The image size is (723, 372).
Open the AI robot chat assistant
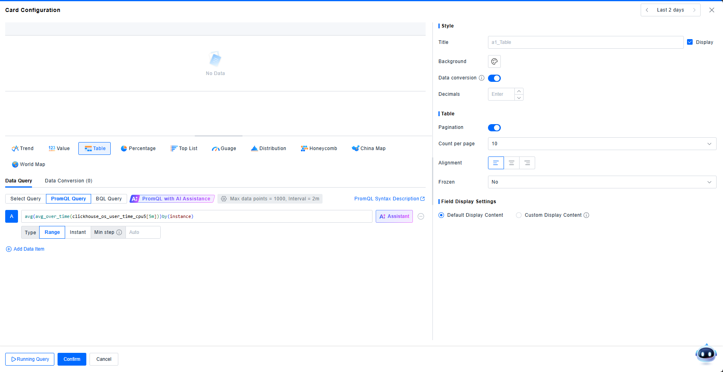706,354
